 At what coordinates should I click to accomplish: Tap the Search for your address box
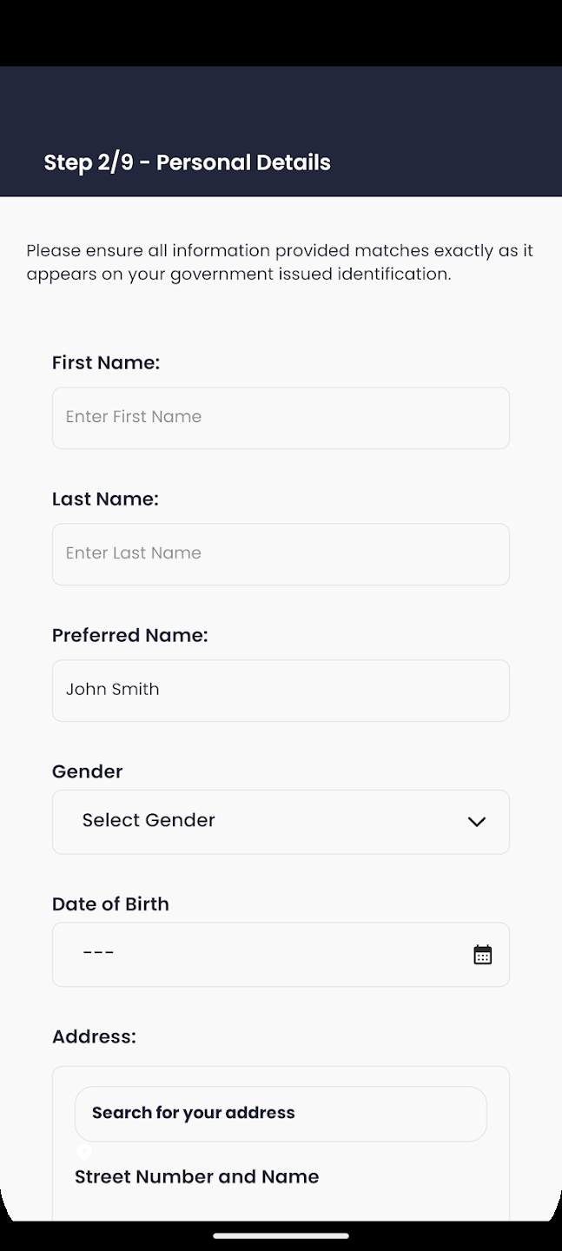point(281,1113)
